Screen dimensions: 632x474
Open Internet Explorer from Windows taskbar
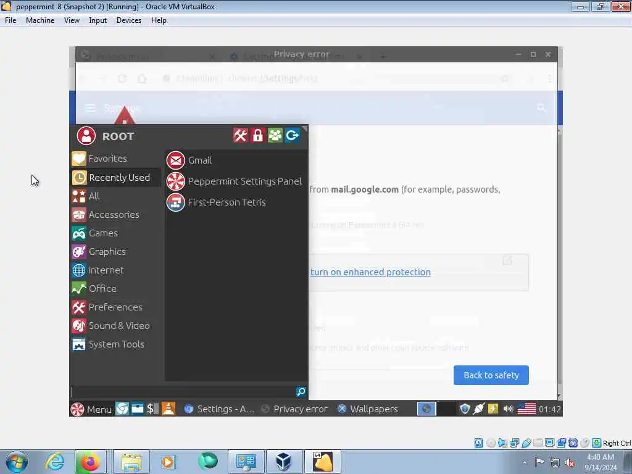(55, 462)
